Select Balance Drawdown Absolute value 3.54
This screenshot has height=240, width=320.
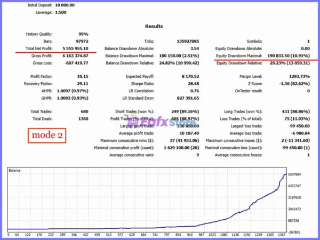[195, 49]
